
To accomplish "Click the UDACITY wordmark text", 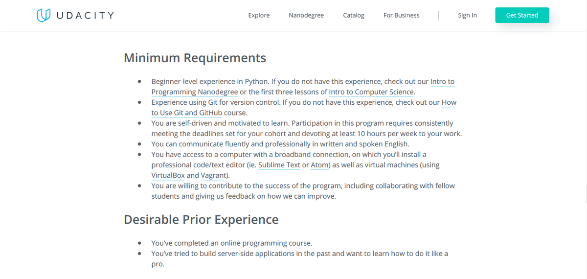I will (x=85, y=15).
